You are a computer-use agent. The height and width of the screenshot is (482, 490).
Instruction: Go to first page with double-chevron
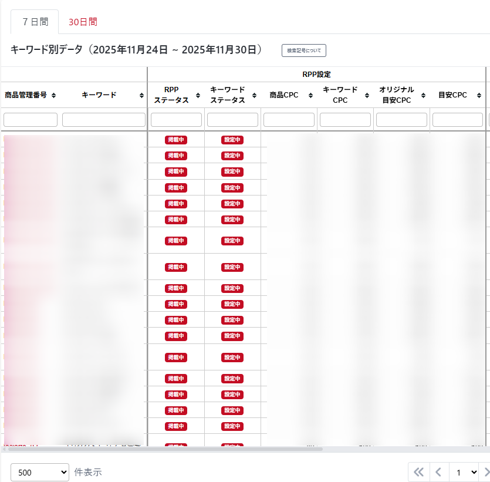coord(418,472)
